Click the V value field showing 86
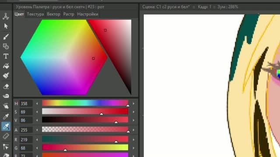This screenshot has width=280, height=157. (x=26, y=120)
